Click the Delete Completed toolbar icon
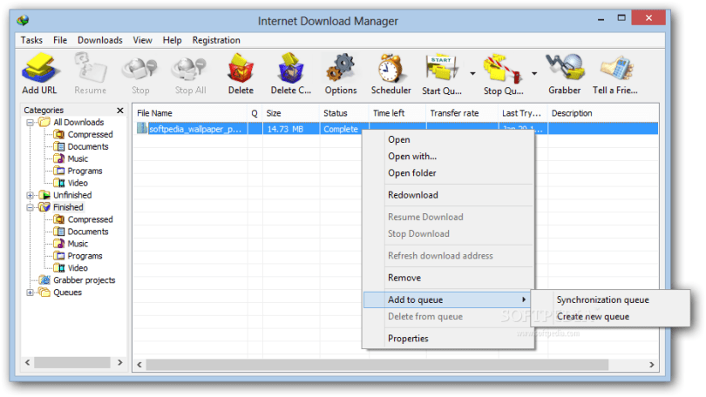Viewport: 706px width, 397px height. 291,68
